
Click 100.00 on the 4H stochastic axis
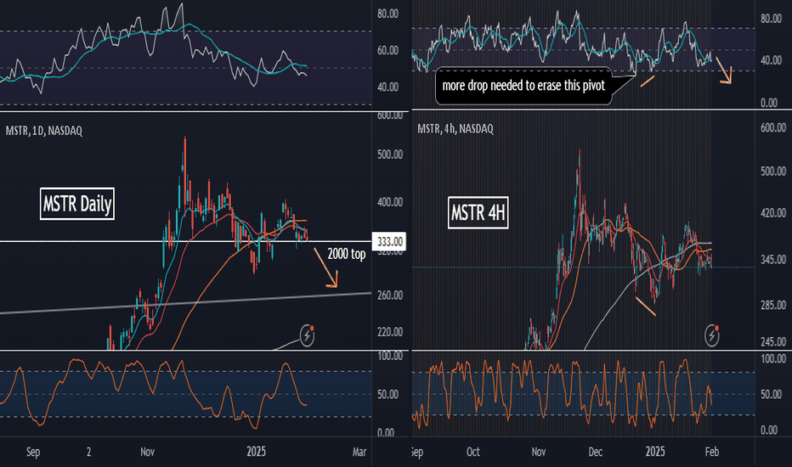pyautogui.click(x=773, y=359)
